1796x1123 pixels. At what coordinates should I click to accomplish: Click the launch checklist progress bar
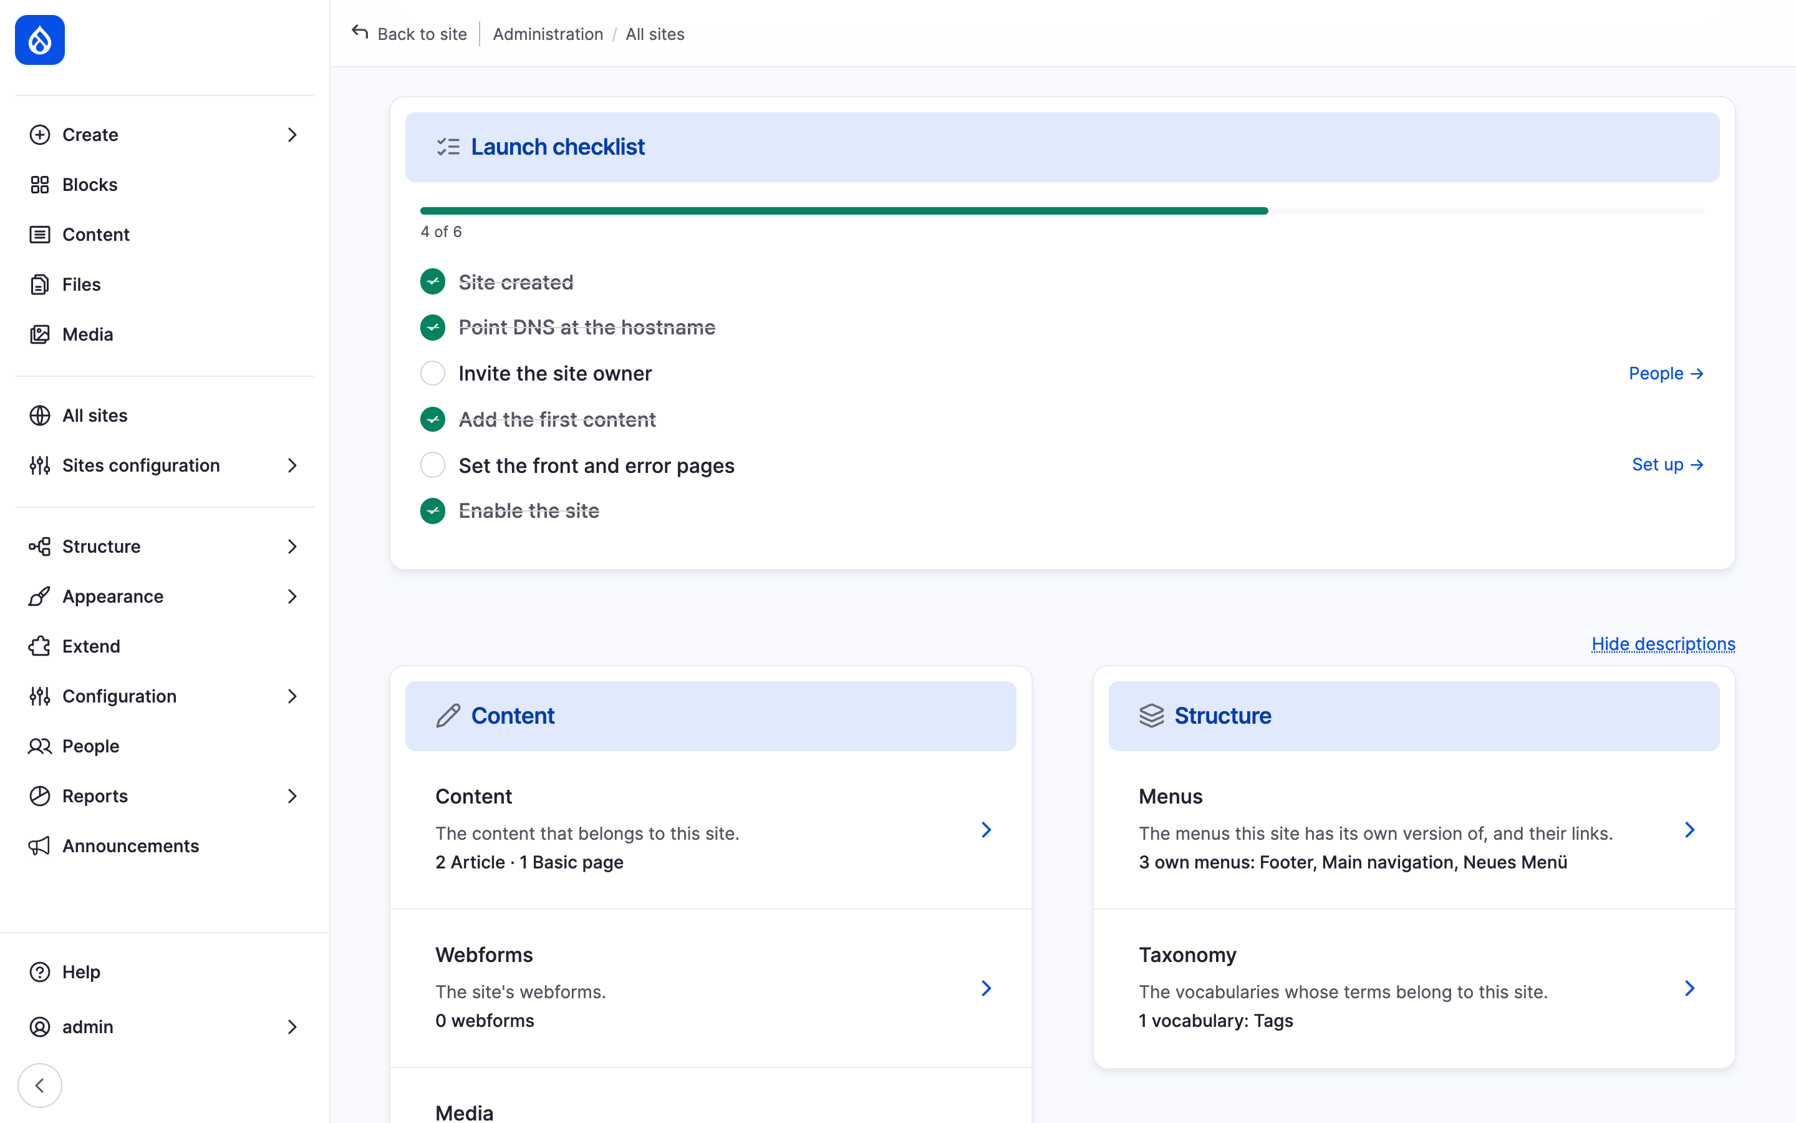[x=1062, y=211]
